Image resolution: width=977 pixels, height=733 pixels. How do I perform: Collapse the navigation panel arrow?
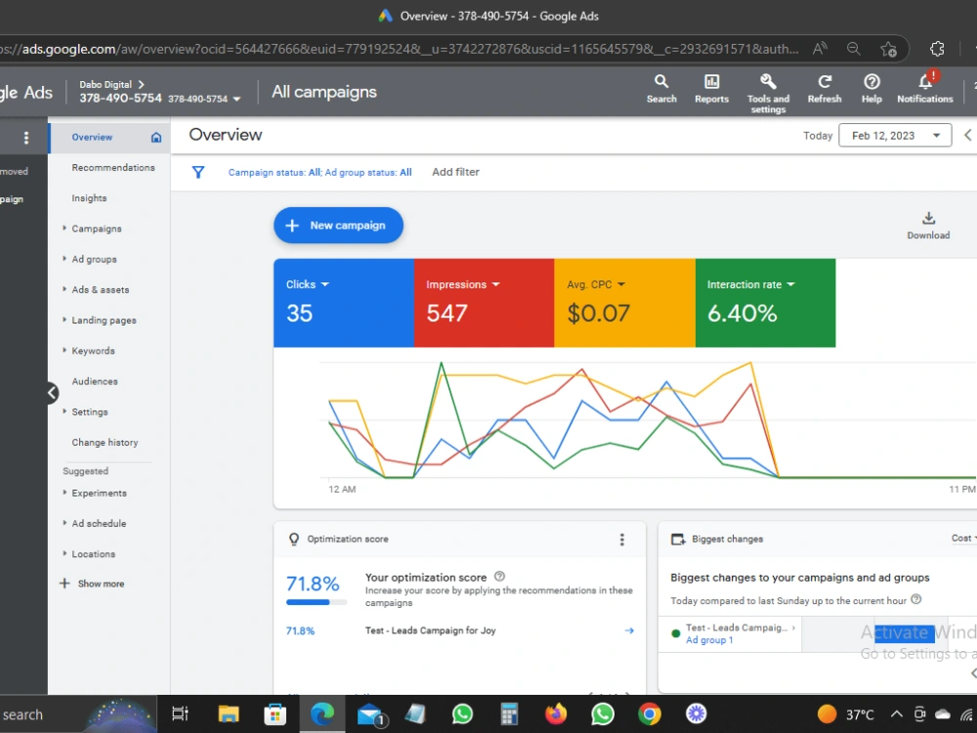click(x=53, y=393)
